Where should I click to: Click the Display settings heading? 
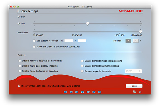28,11
